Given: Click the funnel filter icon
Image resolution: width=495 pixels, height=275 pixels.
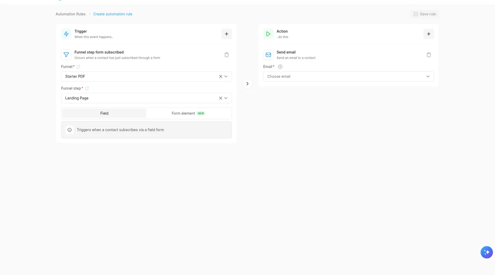Looking at the screenshot, I should tap(66, 55).
